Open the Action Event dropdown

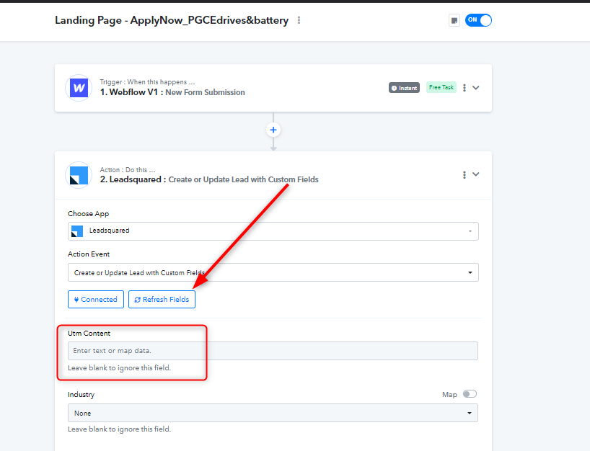click(273, 272)
